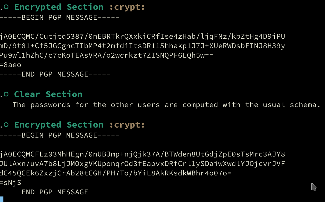
Task: Click the ciphertext line starting jA0ECQMCFLz03MhHEgn
Action: point(142,154)
